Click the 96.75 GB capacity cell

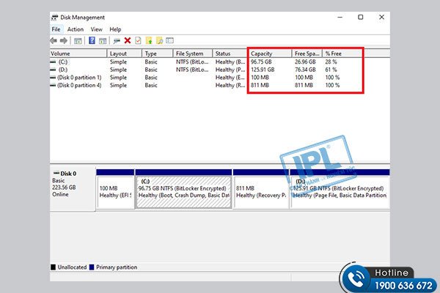point(261,62)
